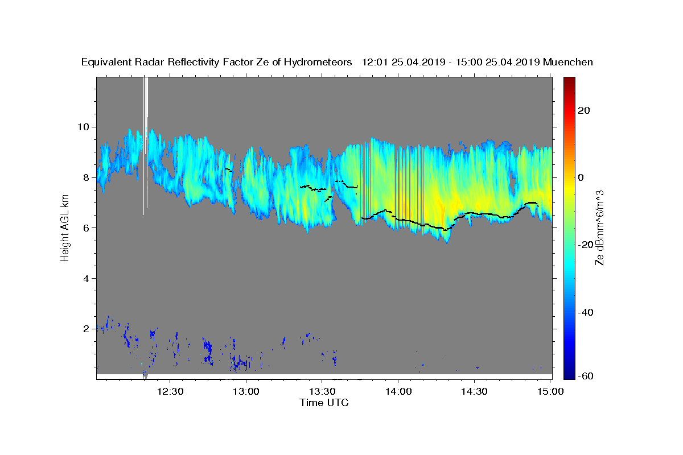Click the 'Ze dBmm^6/m^3' colorbar label

pos(599,227)
